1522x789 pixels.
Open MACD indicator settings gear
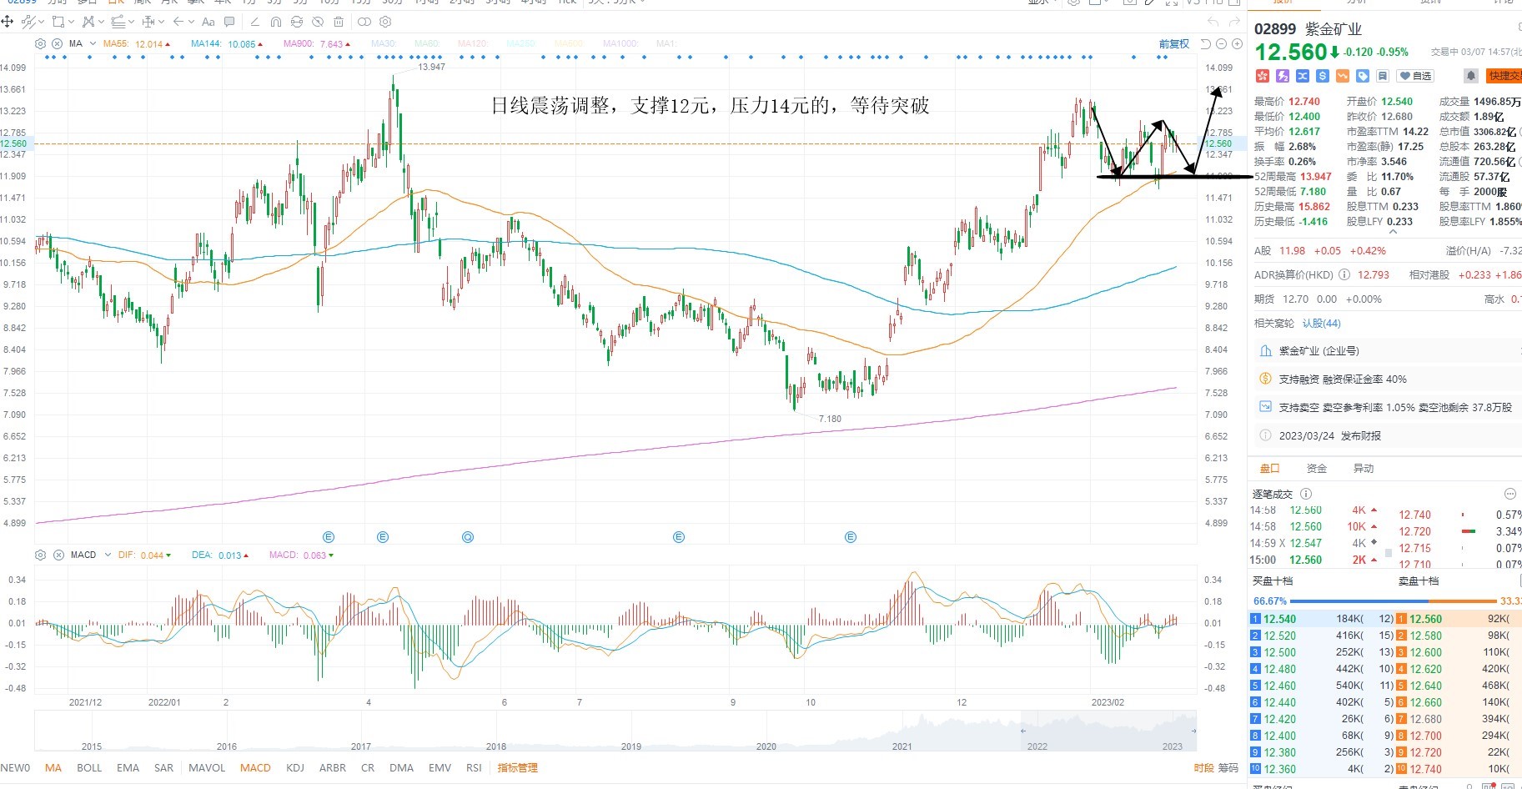[40, 555]
